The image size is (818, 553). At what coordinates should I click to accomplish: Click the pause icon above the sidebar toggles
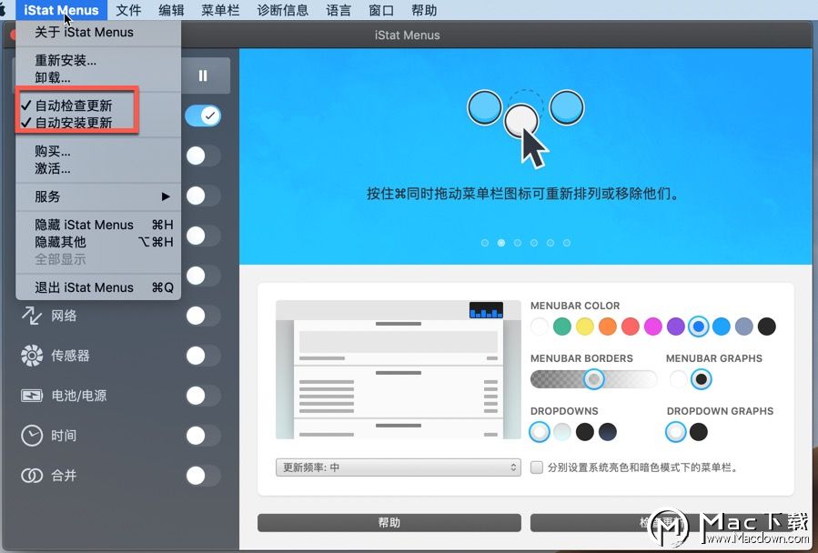pos(203,76)
